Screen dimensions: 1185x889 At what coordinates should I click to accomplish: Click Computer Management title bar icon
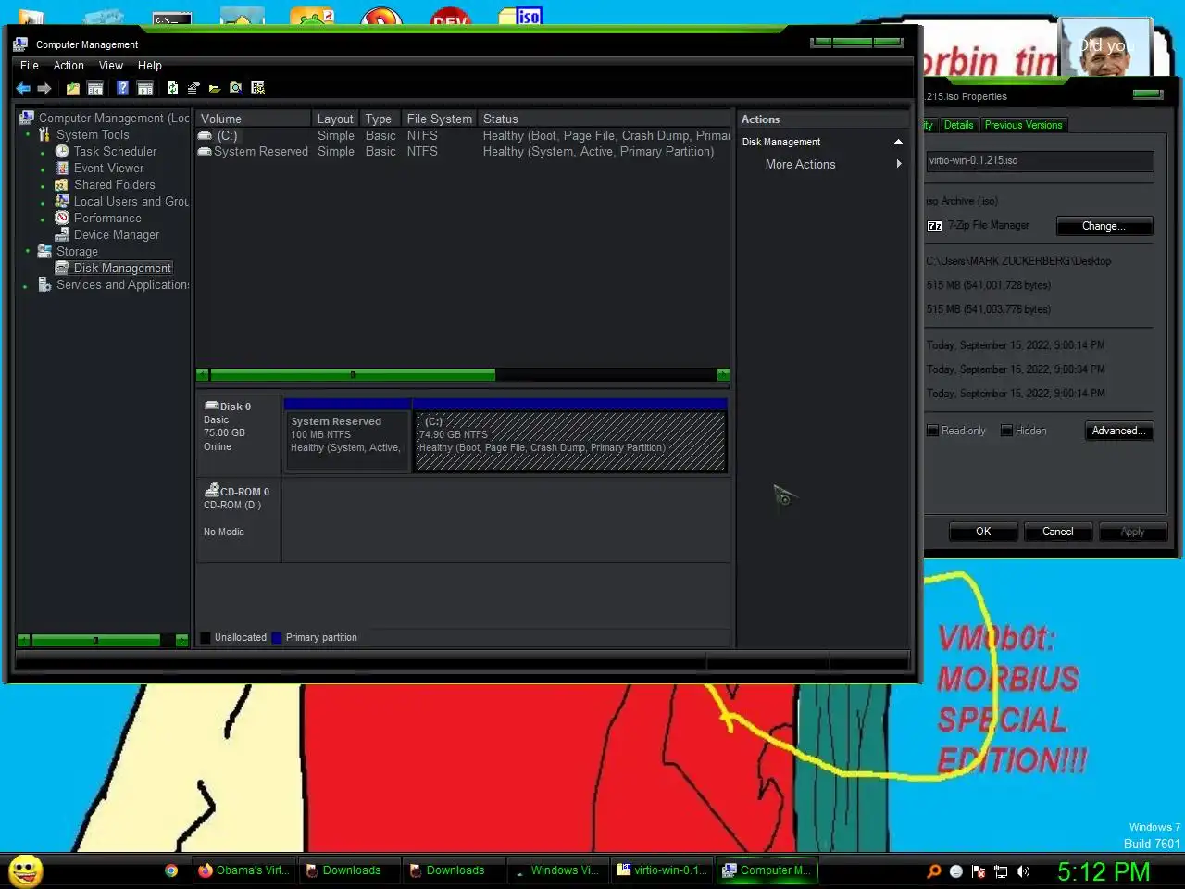(20, 44)
